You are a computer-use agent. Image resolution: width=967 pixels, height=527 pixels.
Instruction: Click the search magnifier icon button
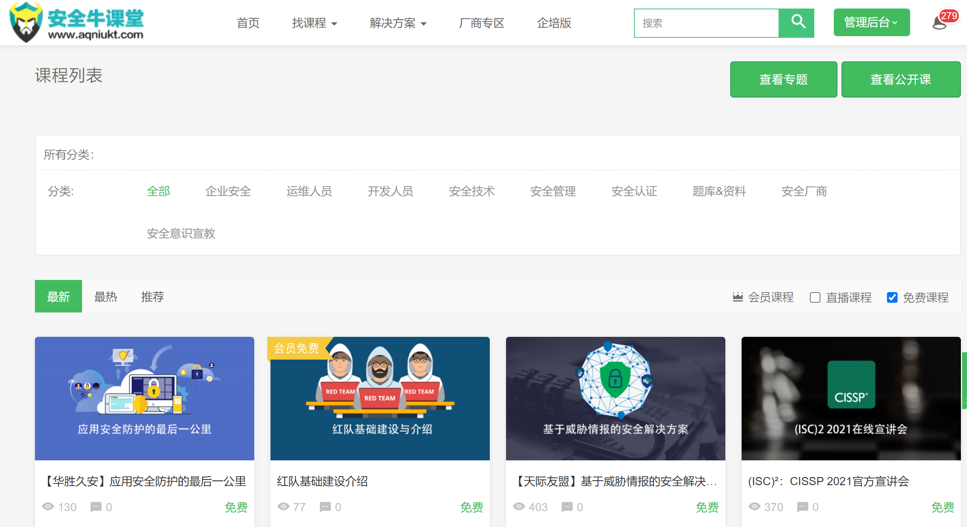(796, 23)
